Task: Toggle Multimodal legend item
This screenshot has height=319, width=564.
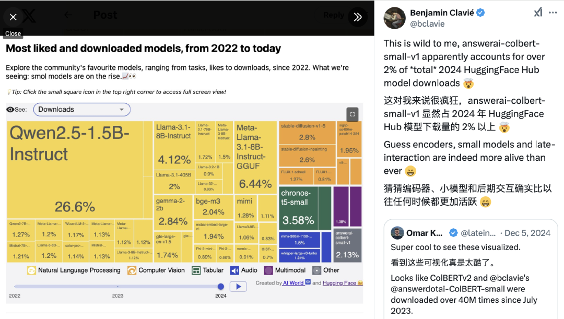Action: (x=285, y=270)
